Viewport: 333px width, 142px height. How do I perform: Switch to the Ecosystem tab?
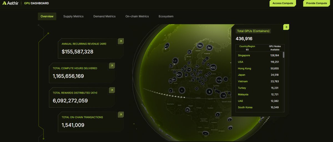[166, 16]
